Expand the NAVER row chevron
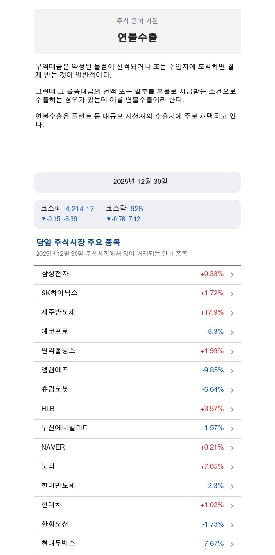This screenshot has width=275, height=555. pyautogui.click(x=232, y=448)
